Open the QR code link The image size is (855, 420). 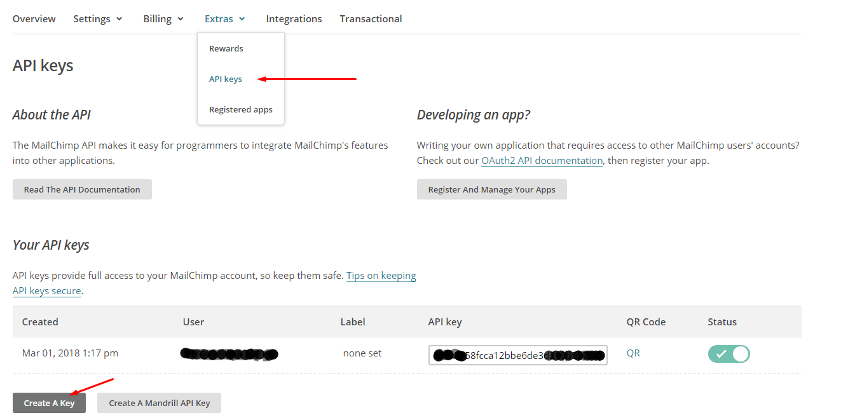tap(633, 353)
